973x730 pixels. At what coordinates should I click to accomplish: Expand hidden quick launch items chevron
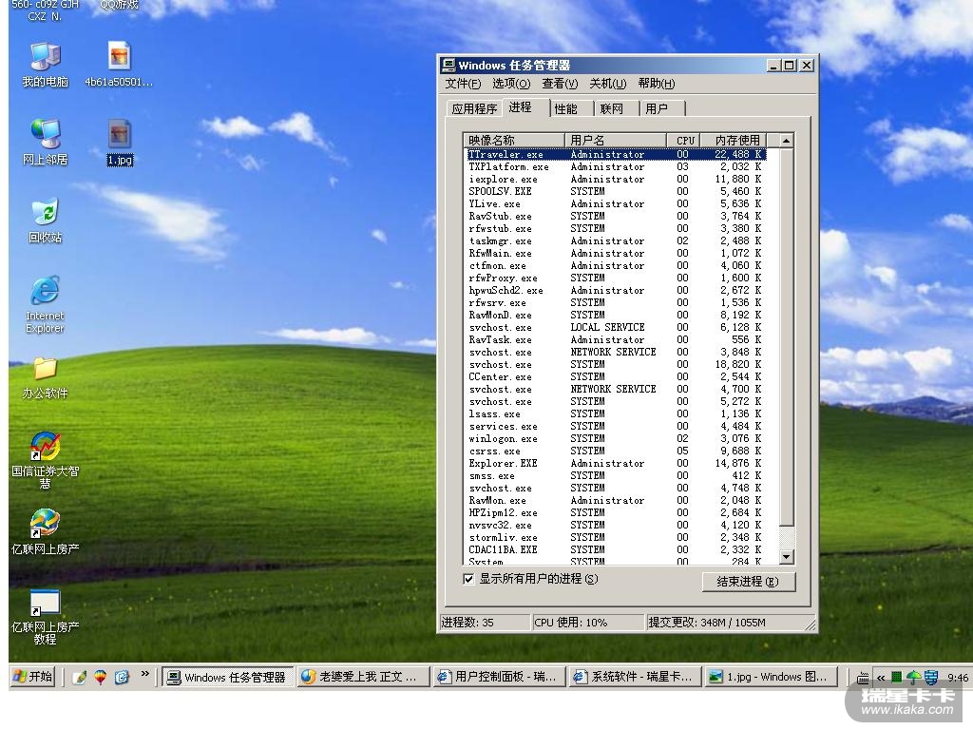145,674
